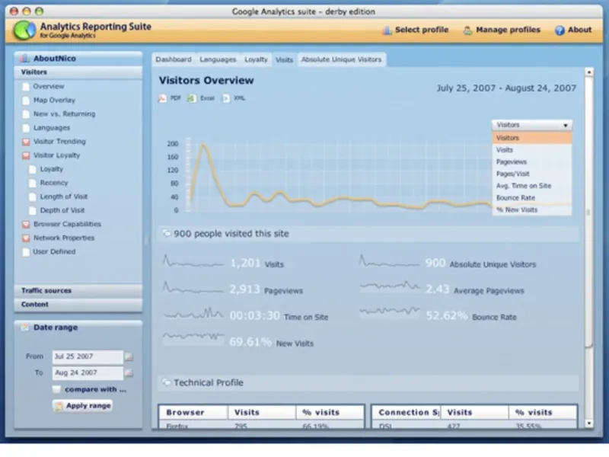Click the User Defined page icon

(x=26, y=252)
